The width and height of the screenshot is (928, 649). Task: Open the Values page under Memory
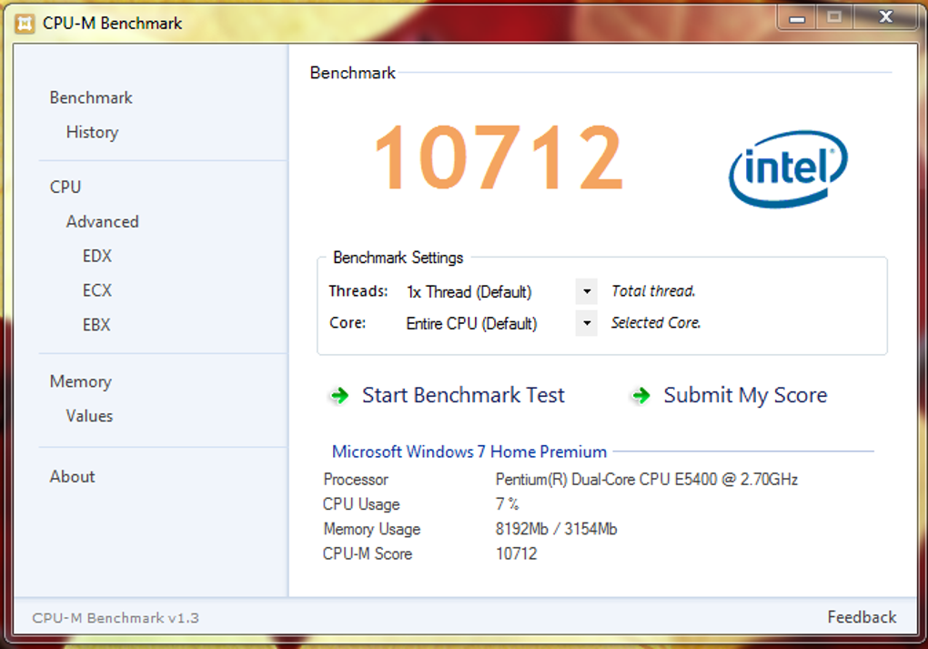[89, 416]
